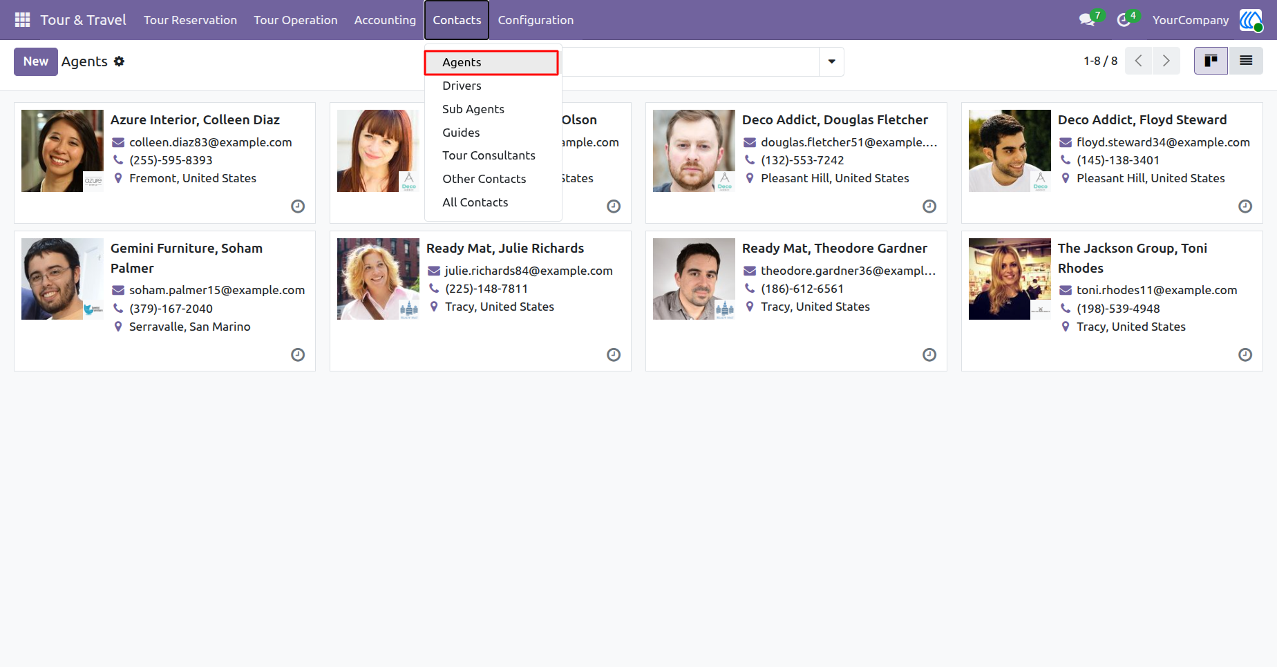Open Toni Rhodes profile photo
This screenshot has width=1277, height=667.
1010,279
